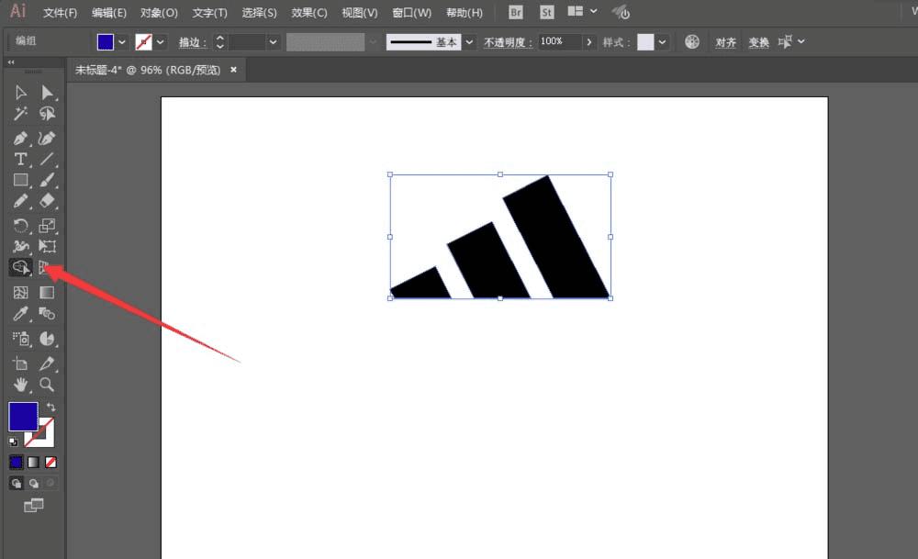
Task: Open the 效果(C) menu
Action: coord(308,13)
